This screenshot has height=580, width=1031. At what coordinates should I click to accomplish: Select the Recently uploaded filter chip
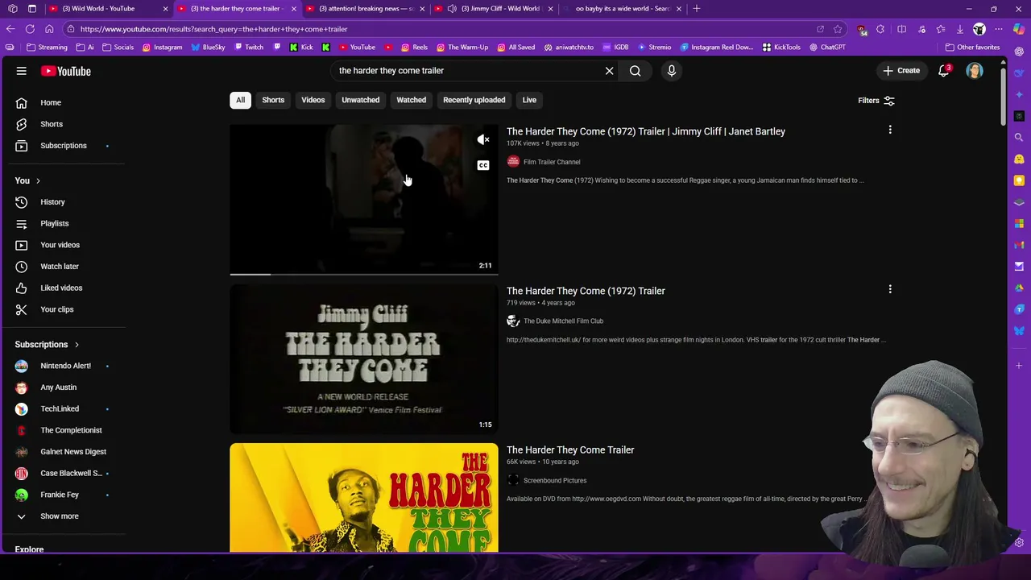coord(474,100)
